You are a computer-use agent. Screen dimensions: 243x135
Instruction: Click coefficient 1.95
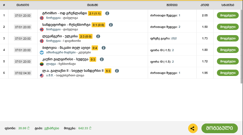pyautogui.click(x=205, y=73)
